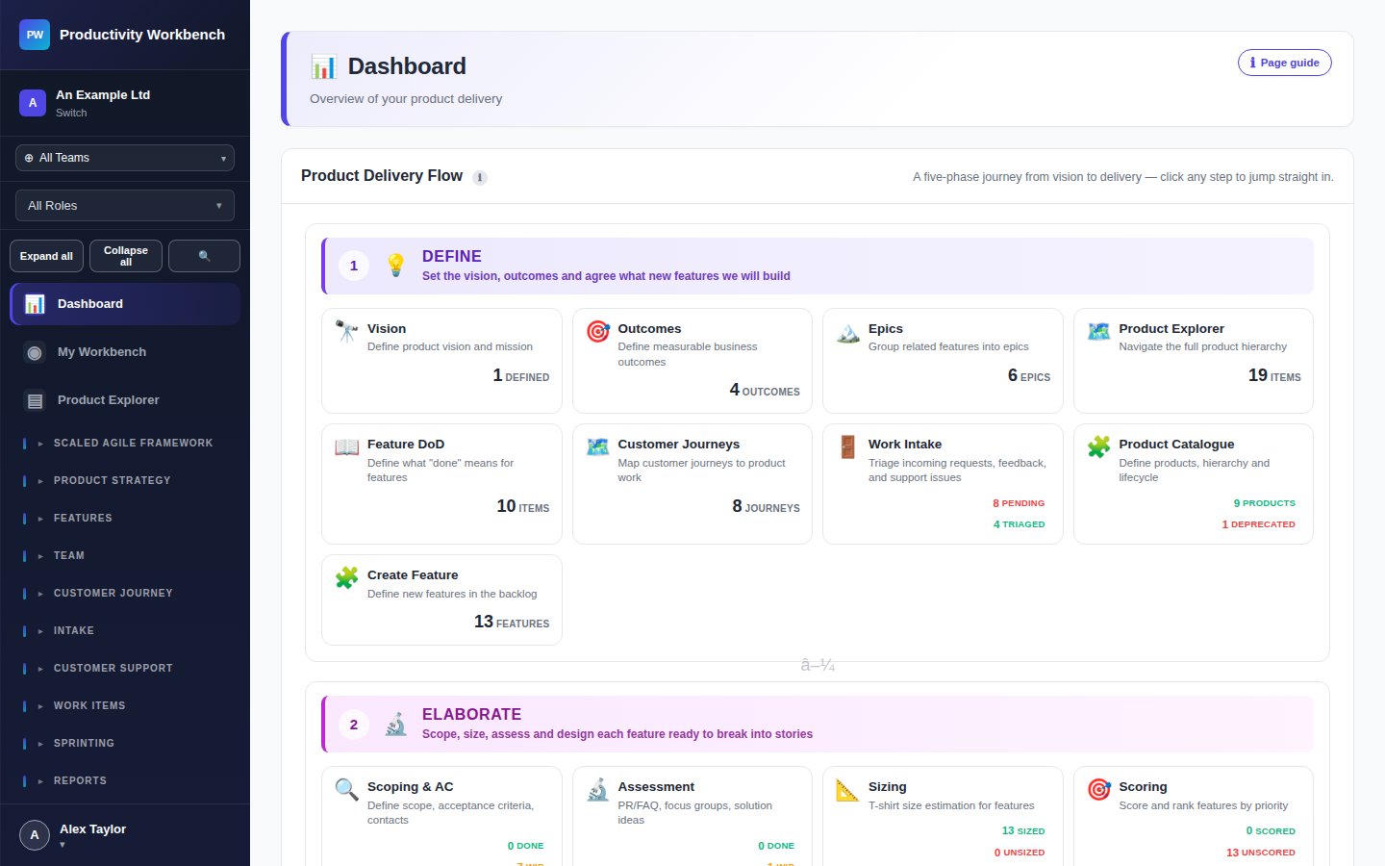Viewport: 1385px width, 866px height.
Task: Click the DEFINE lightbulb icon
Action: tap(395, 266)
